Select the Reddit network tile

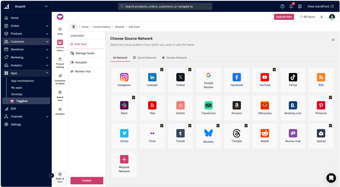[265, 136]
